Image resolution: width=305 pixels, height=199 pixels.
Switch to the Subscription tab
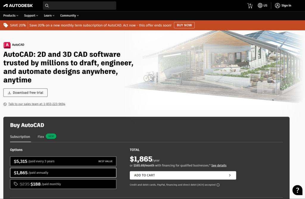(20, 137)
